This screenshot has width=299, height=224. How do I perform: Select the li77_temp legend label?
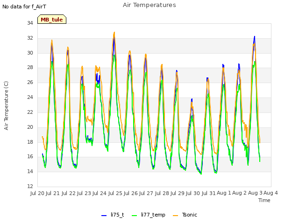153,215
